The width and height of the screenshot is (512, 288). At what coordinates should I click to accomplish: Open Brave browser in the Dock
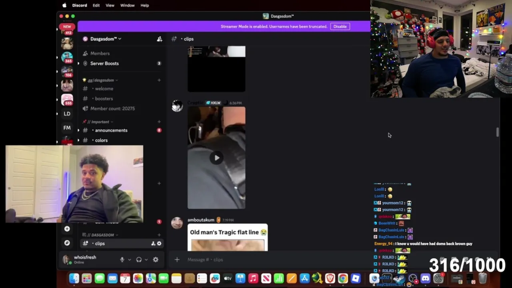tap(330, 278)
